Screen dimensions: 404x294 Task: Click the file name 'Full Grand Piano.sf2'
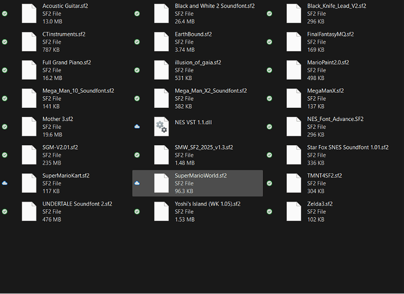tap(67, 62)
